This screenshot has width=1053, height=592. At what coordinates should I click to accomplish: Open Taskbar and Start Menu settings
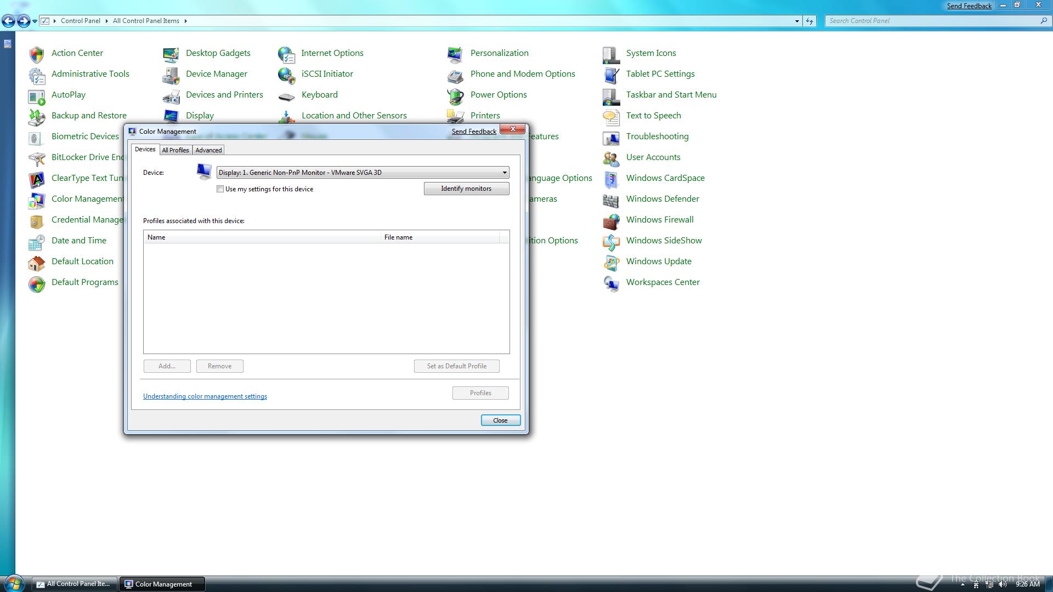tap(671, 95)
